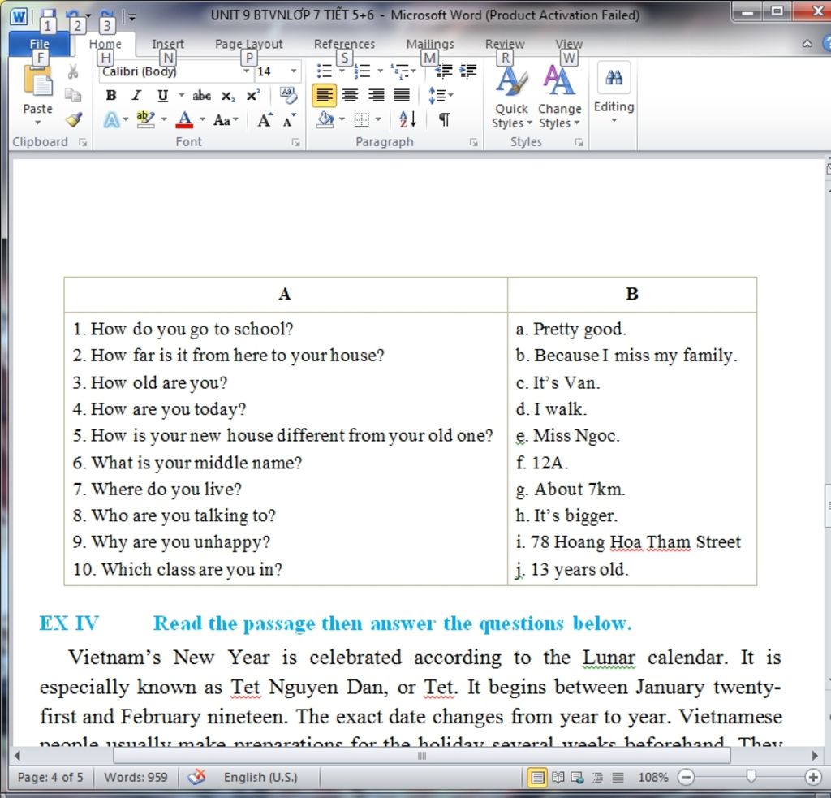
Task: Expand the borders dropdown arrow
Action: [378, 120]
